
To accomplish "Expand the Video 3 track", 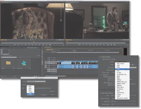I will click(52, 58).
